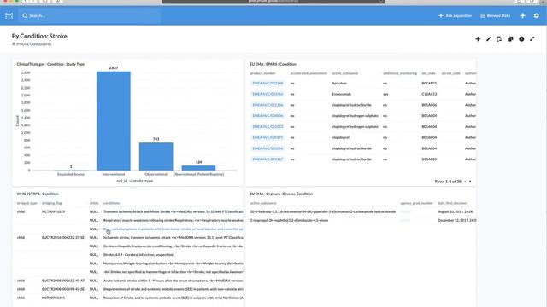The width and height of the screenshot is (547, 307).
Task: Sort by active_substance header in the Orphans table
Action: [x=263, y=203]
